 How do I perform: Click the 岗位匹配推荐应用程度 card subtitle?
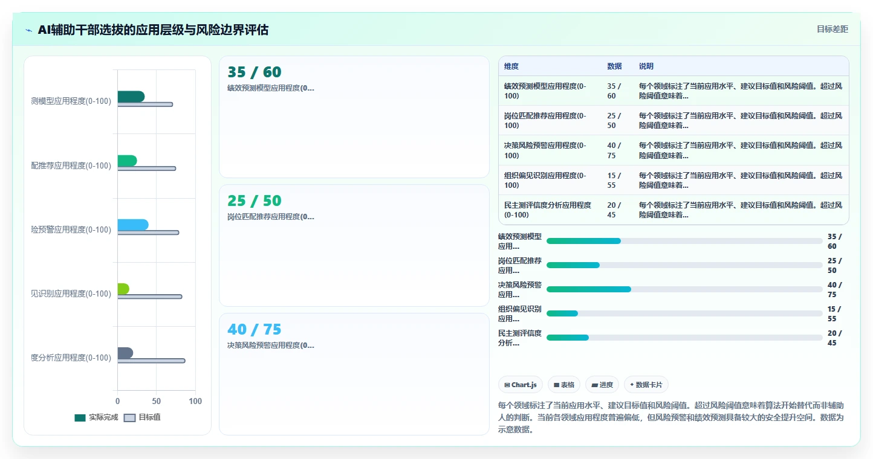[271, 217]
